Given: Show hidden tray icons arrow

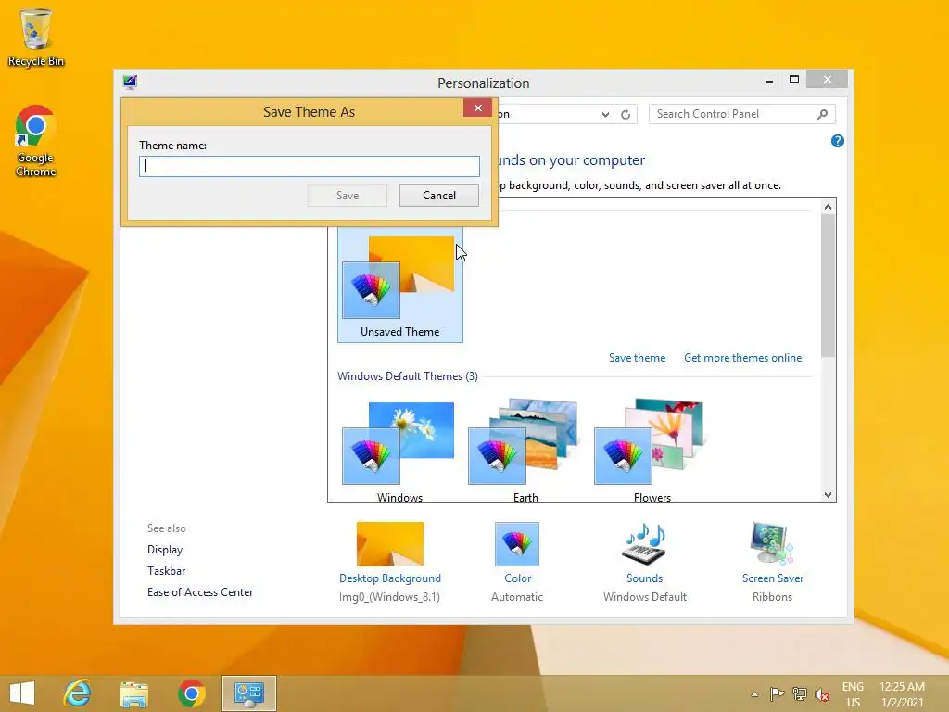Looking at the screenshot, I should (x=754, y=694).
